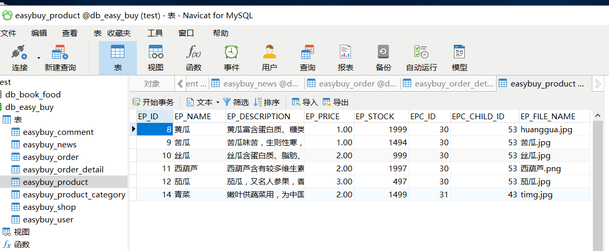This screenshot has width=609, height=251.
Task: Click the EP_NAME column header
Action: 200,116
